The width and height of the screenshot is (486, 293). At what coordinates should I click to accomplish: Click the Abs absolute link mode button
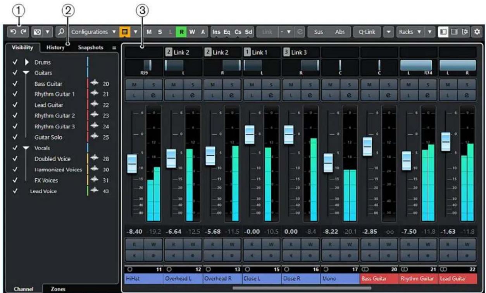pos(340,31)
